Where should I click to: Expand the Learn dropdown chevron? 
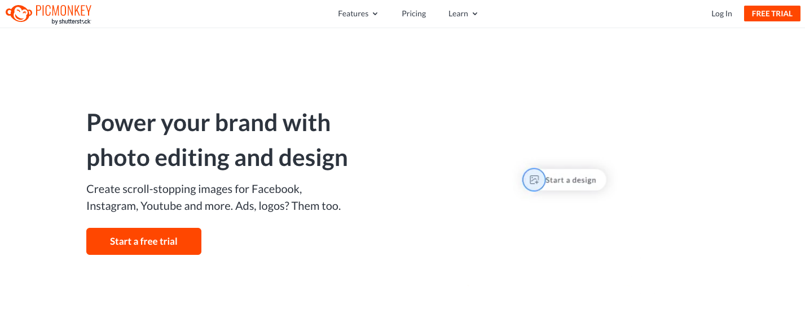475,14
